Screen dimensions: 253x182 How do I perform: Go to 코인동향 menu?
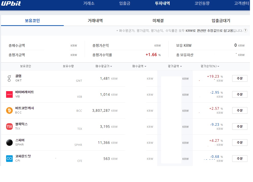(x=202, y=4)
